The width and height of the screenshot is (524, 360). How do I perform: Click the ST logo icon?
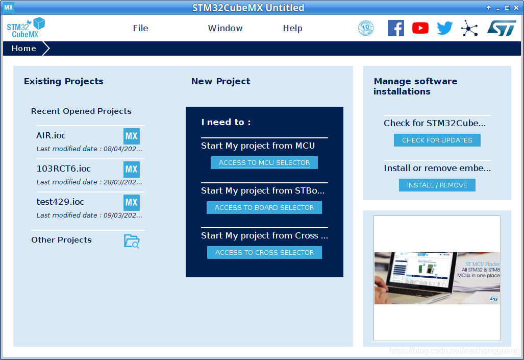click(x=501, y=28)
